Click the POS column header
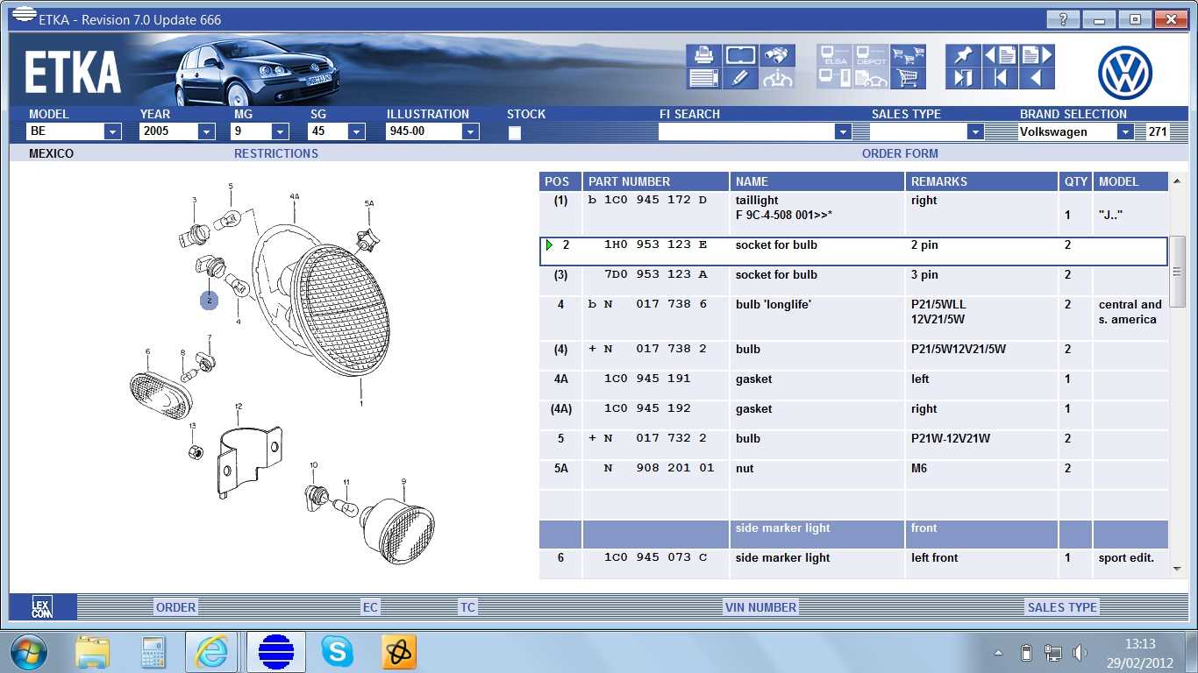 click(x=560, y=181)
